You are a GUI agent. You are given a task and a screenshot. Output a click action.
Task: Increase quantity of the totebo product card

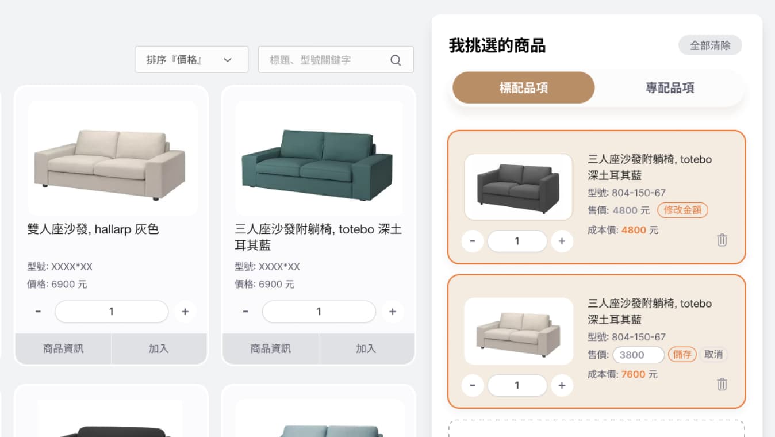pos(392,312)
